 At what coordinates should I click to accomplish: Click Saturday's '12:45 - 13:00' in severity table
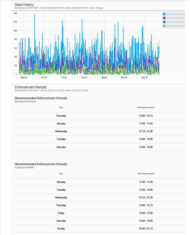tap(146, 147)
